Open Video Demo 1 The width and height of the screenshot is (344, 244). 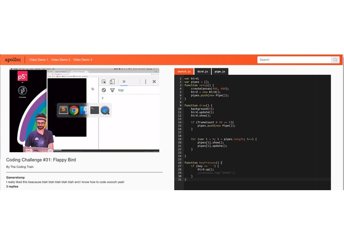coord(39,60)
